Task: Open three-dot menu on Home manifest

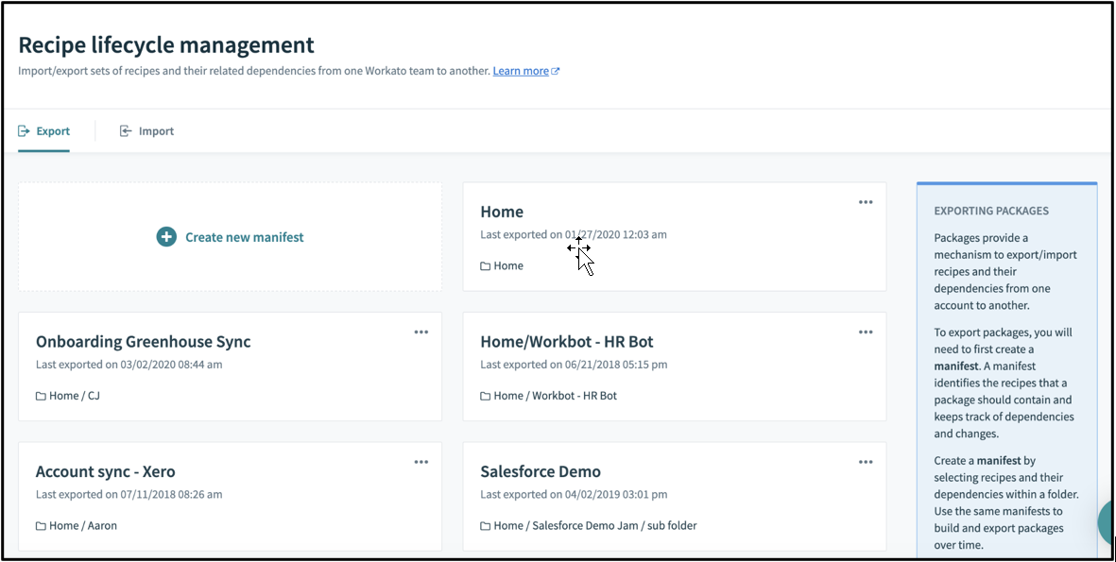Action: click(866, 202)
